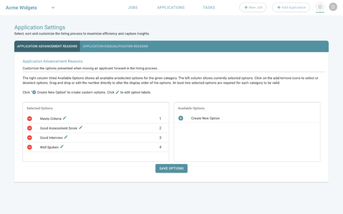Deselect the Well Spoken option
Image resolution: width=343 pixels, height=214 pixels.
click(29, 147)
